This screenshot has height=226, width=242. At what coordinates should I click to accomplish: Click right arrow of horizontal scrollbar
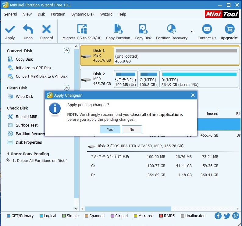coord(238,209)
